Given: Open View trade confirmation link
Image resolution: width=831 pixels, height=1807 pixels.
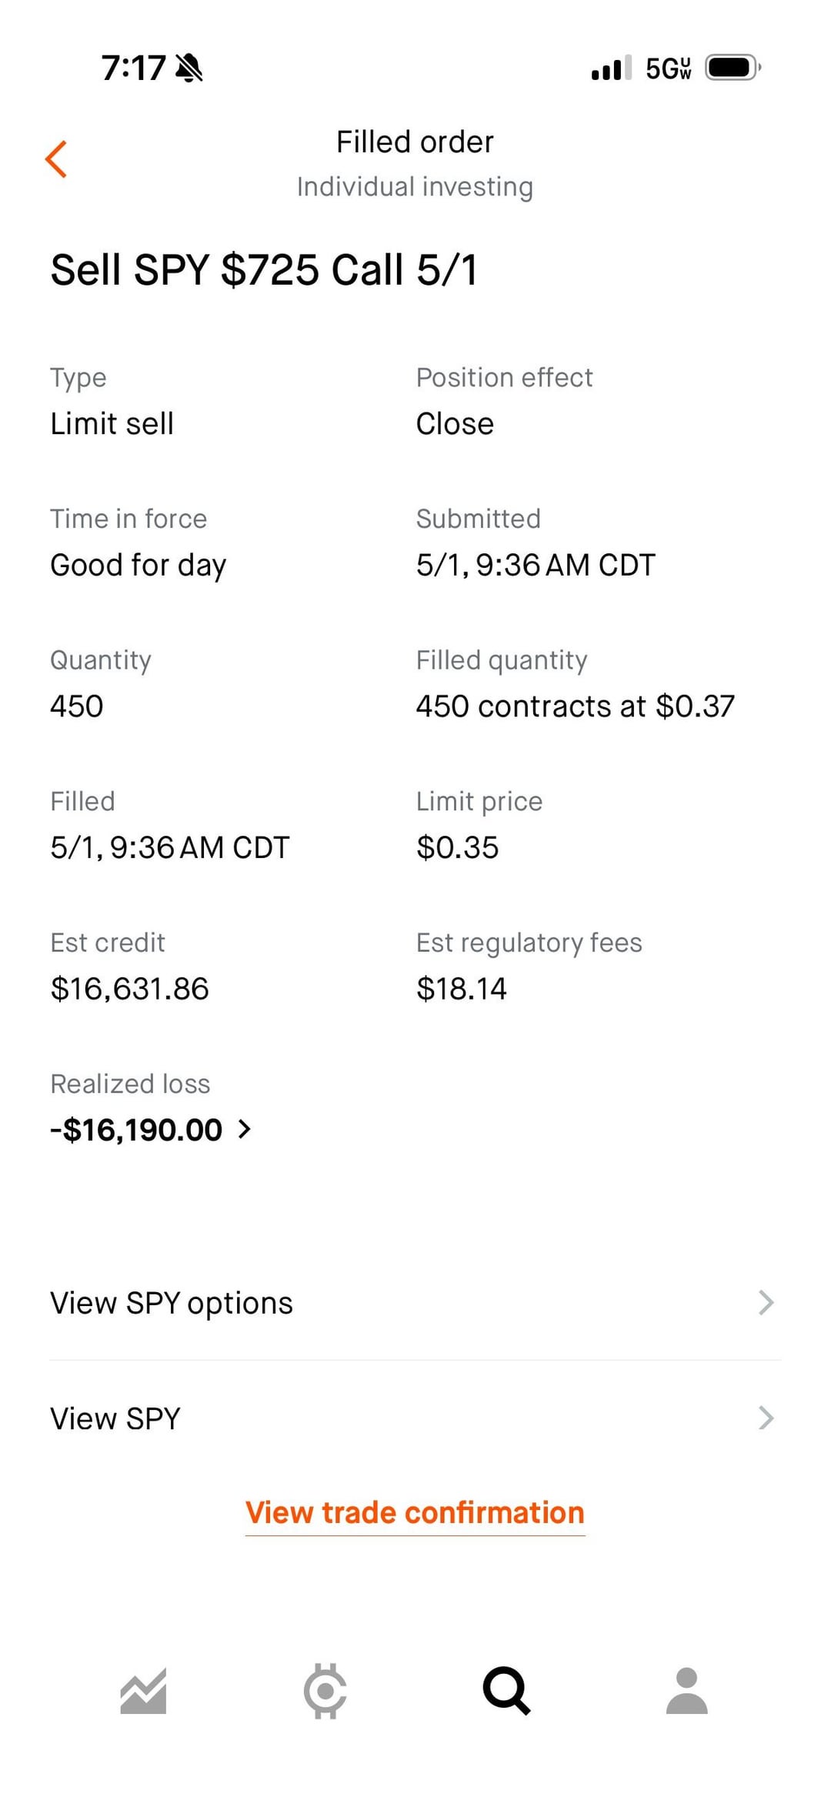Looking at the screenshot, I should 415,1513.
